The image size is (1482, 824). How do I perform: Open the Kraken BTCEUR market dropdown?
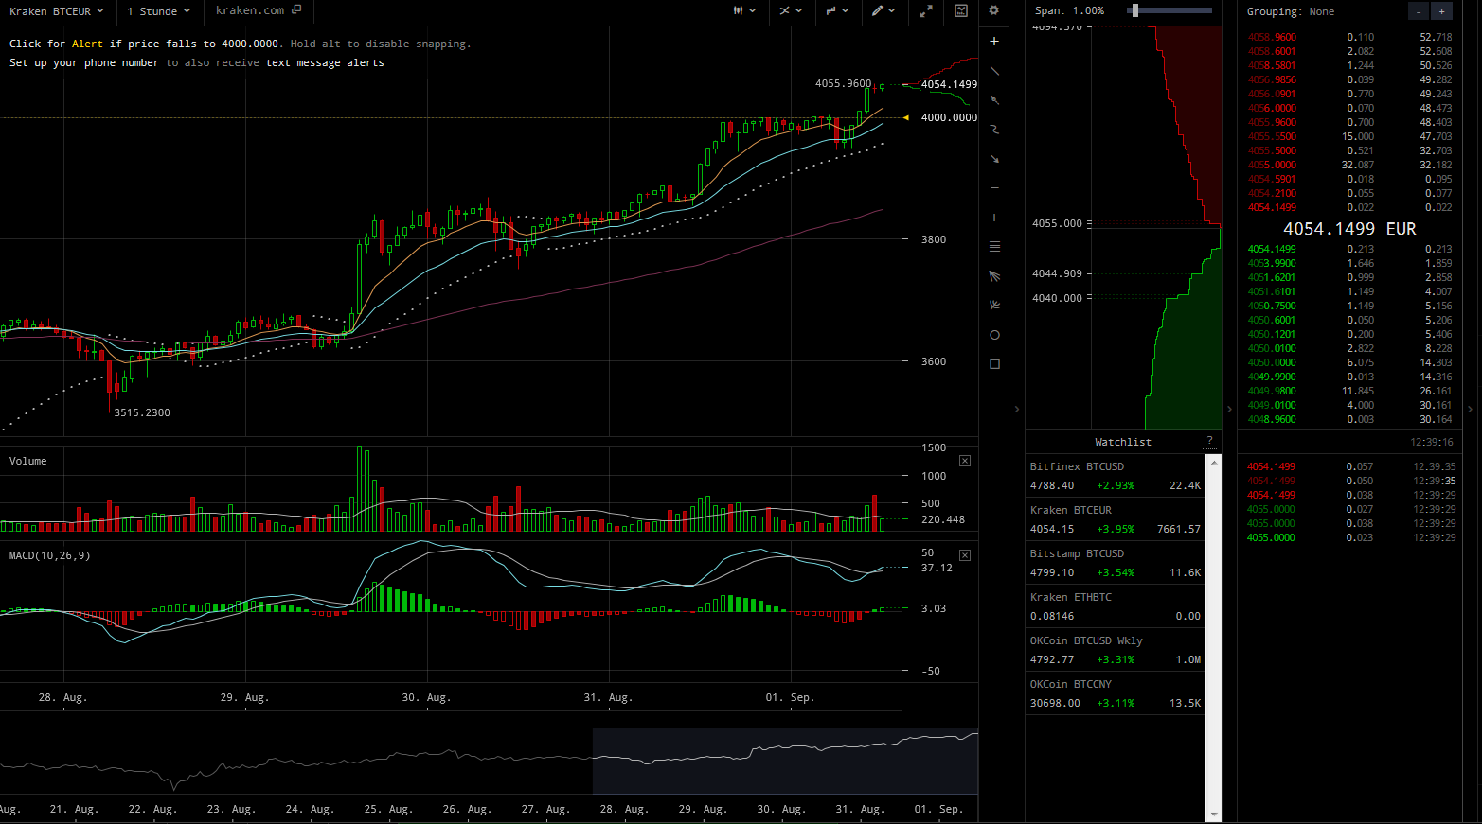56,11
